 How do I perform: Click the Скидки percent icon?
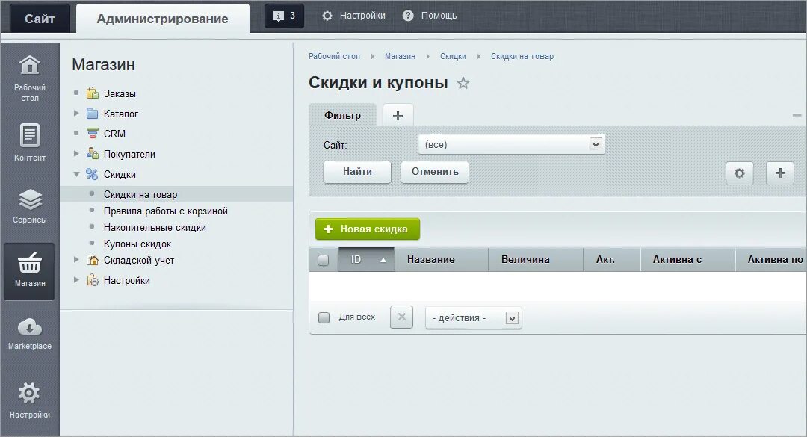[92, 174]
